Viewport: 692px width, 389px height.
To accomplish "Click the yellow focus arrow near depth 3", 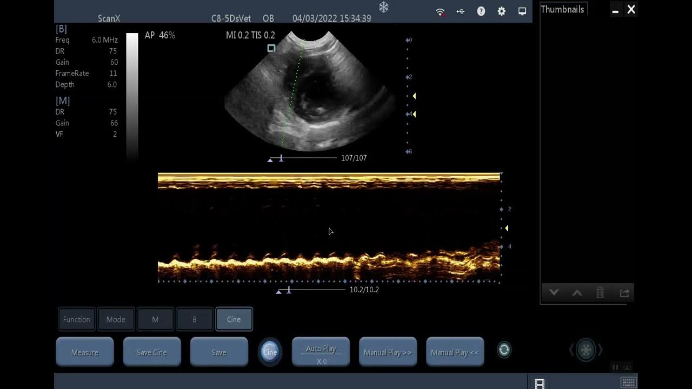I will (x=414, y=96).
